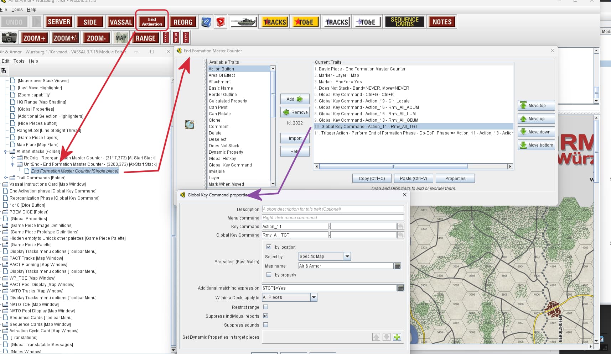This screenshot has width=611, height=354.
Task: Open the Tools menu in Module Editor
Action: (x=19, y=61)
